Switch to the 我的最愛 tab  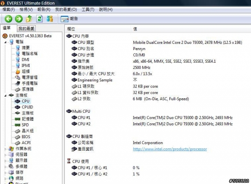point(26,29)
